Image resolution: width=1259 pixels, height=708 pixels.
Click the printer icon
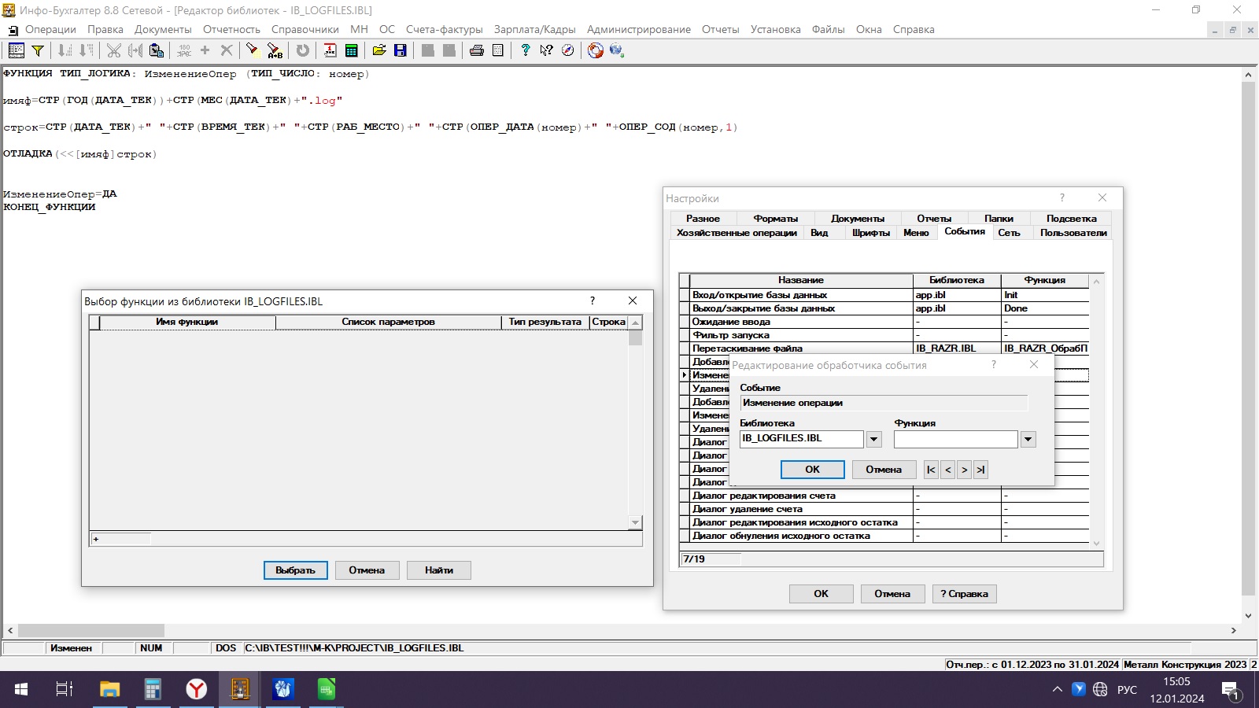[477, 50]
